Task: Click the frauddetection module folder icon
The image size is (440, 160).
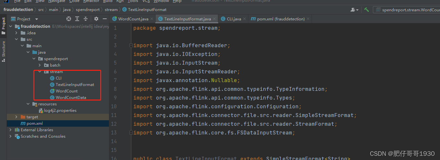Action: pyautogui.click(x=17, y=26)
